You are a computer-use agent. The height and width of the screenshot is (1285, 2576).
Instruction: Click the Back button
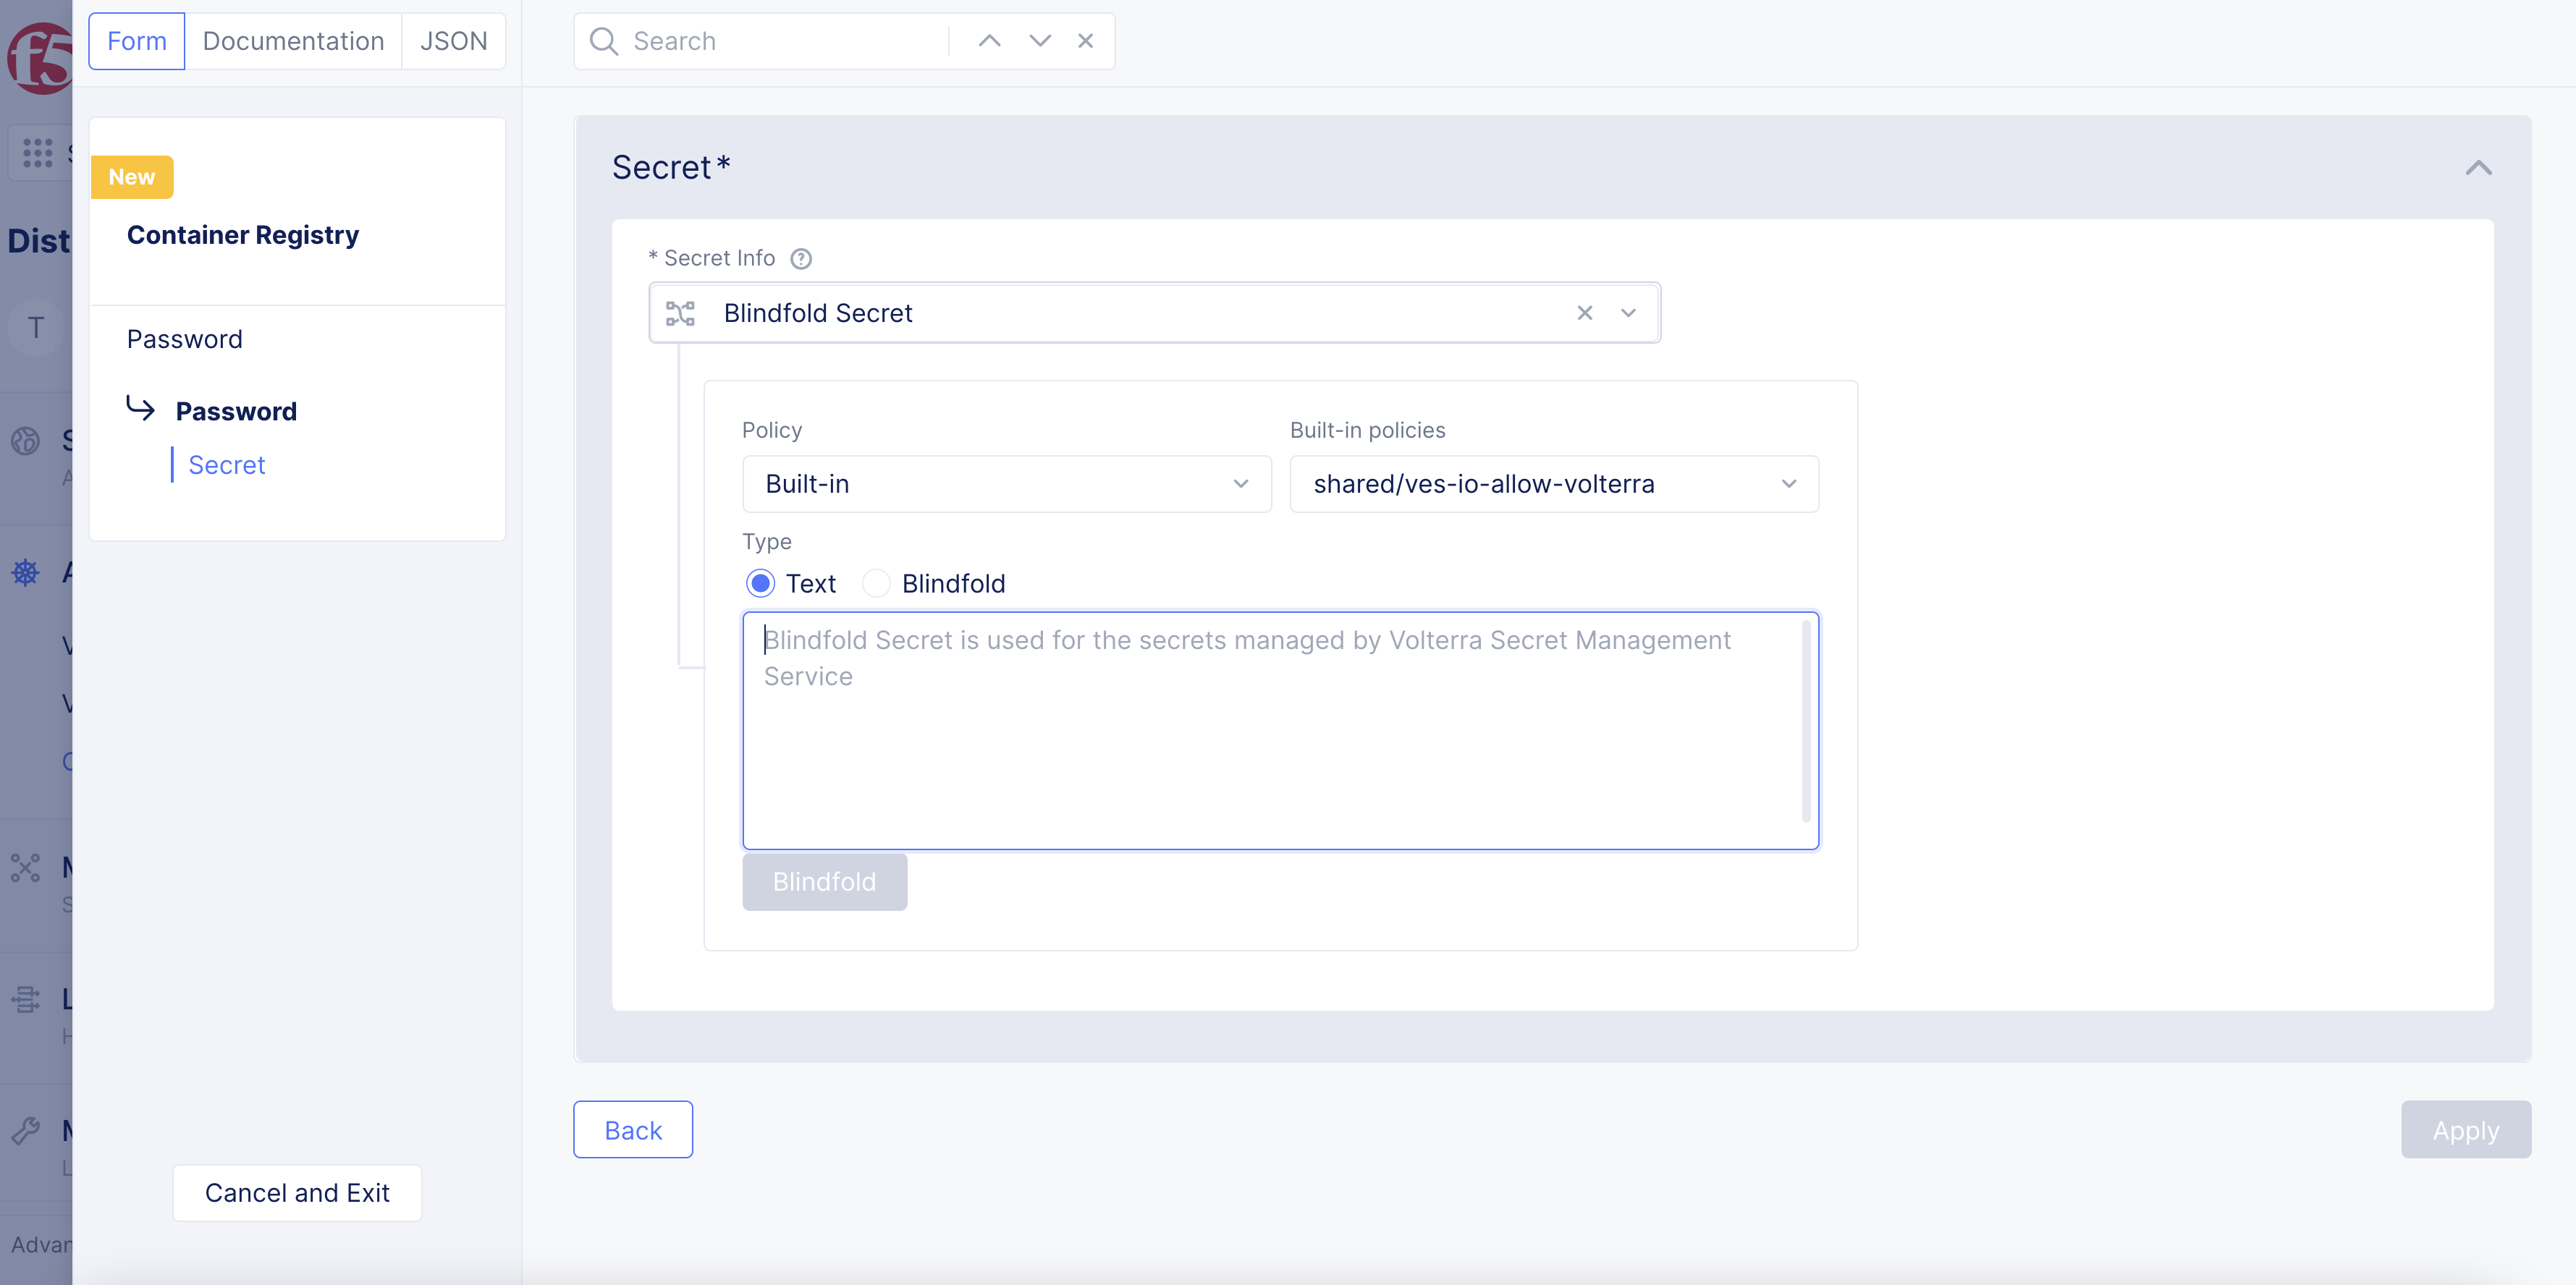click(x=632, y=1130)
